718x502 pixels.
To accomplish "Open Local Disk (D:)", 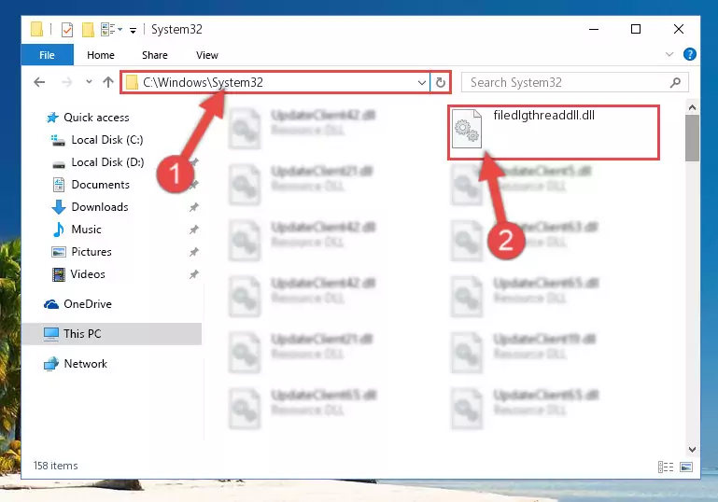I will pyautogui.click(x=107, y=162).
